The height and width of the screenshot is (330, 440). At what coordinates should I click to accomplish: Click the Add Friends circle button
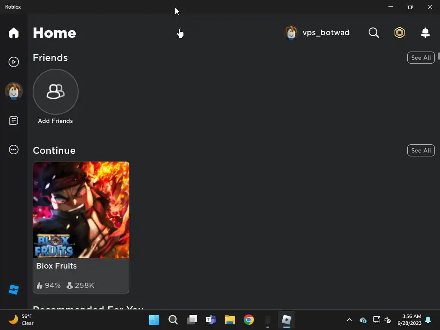55,92
